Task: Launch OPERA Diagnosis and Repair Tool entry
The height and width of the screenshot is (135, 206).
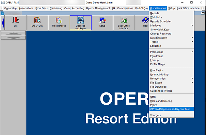Action: (172, 109)
